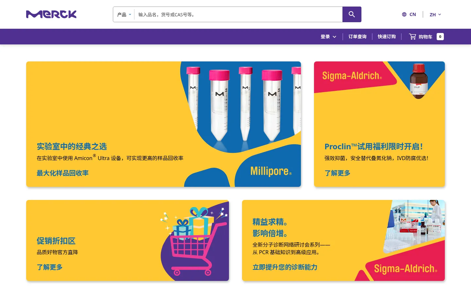Open 订单查询 order lookup
This screenshot has width=471, height=294.
(357, 37)
